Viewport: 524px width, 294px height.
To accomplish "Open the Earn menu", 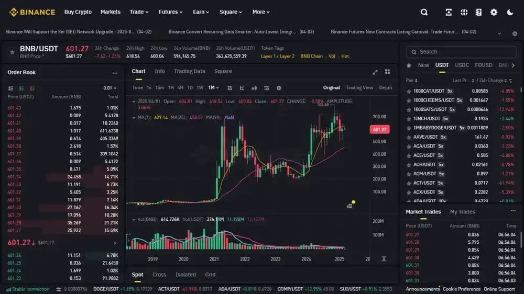I will (201, 12).
